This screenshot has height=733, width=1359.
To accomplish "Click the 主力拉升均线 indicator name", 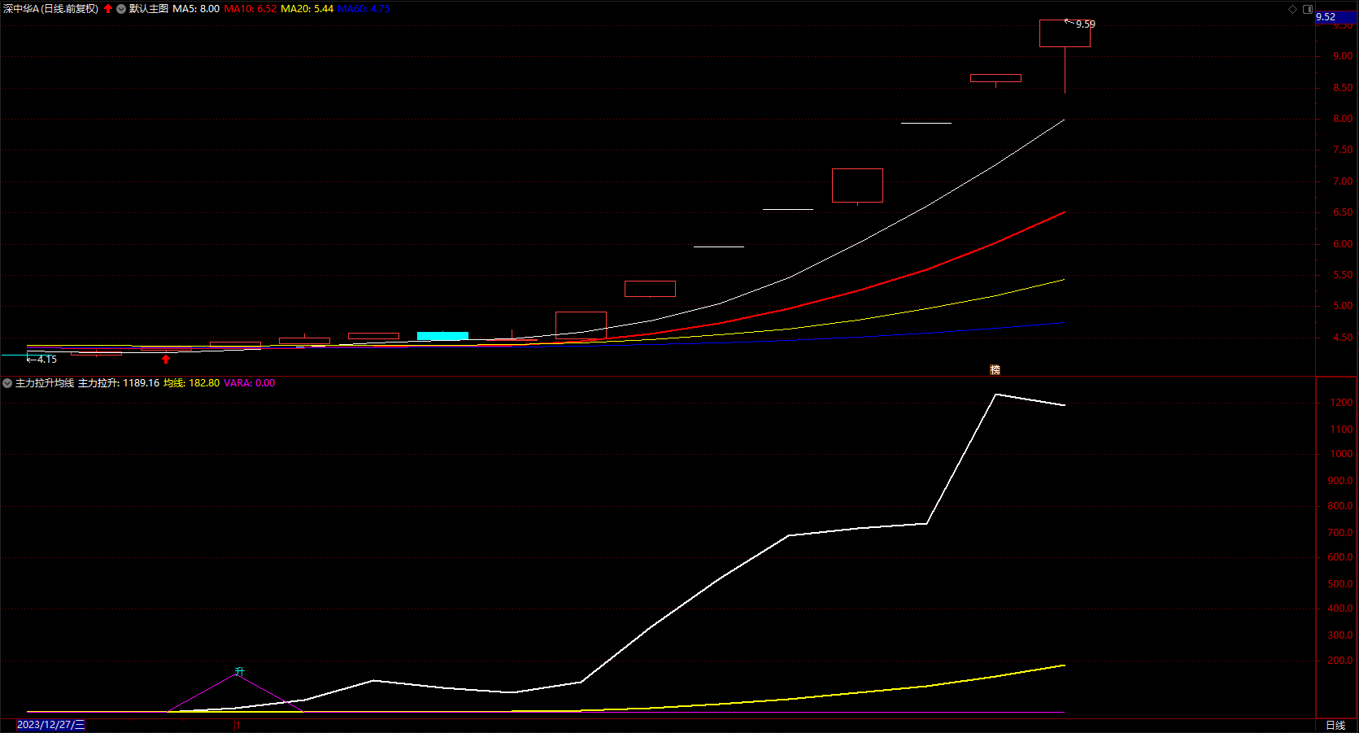I will pyautogui.click(x=45, y=383).
